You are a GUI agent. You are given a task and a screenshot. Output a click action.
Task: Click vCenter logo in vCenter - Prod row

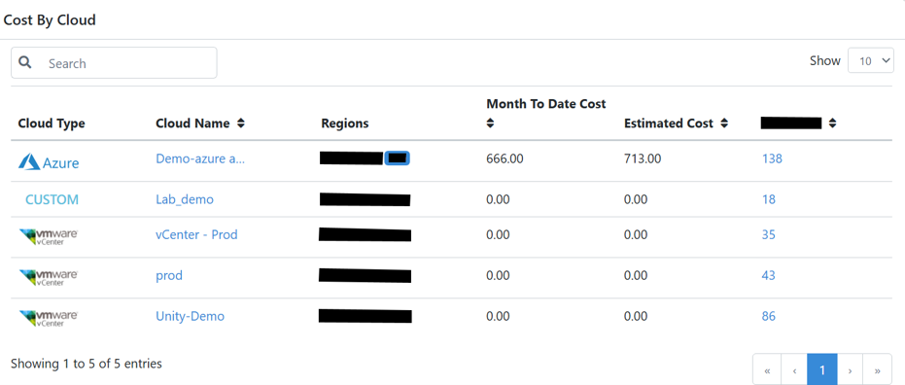(x=49, y=236)
